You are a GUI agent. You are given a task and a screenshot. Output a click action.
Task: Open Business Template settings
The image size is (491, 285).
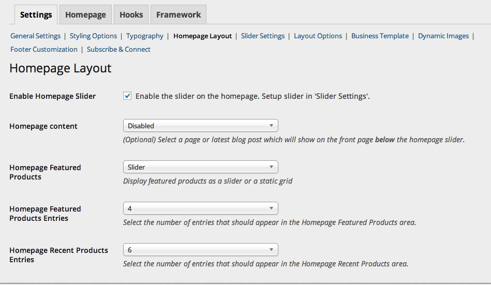pyautogui.click(x=380, y=36)
